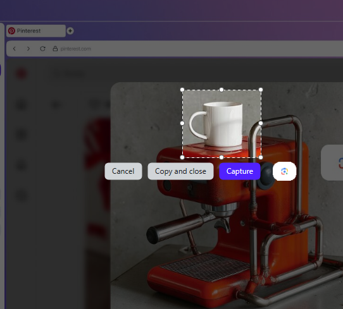Click the top-left selection handle
This screenshot has height=309, width=343.
pos(182,90)
